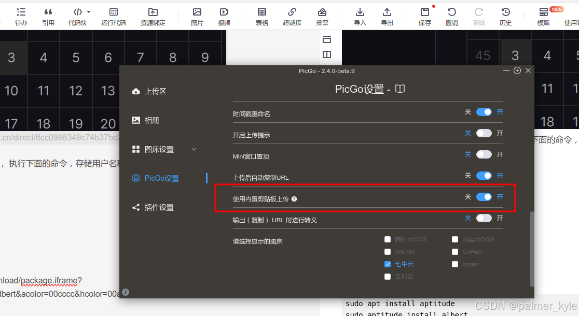
Task: Check the 又拍云 checkbox
Action: point(388,277)
